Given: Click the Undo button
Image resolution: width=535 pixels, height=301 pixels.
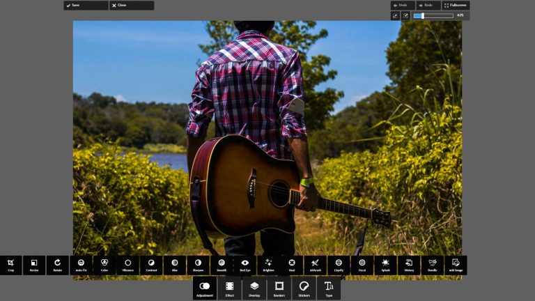Looking at the screenshot, I should [403, 5].
